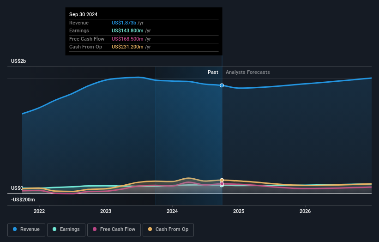Toggle the Revenue series legend button
Image resolution: width=379 pixels, height=242 pixels.
(x=26, y=230)
